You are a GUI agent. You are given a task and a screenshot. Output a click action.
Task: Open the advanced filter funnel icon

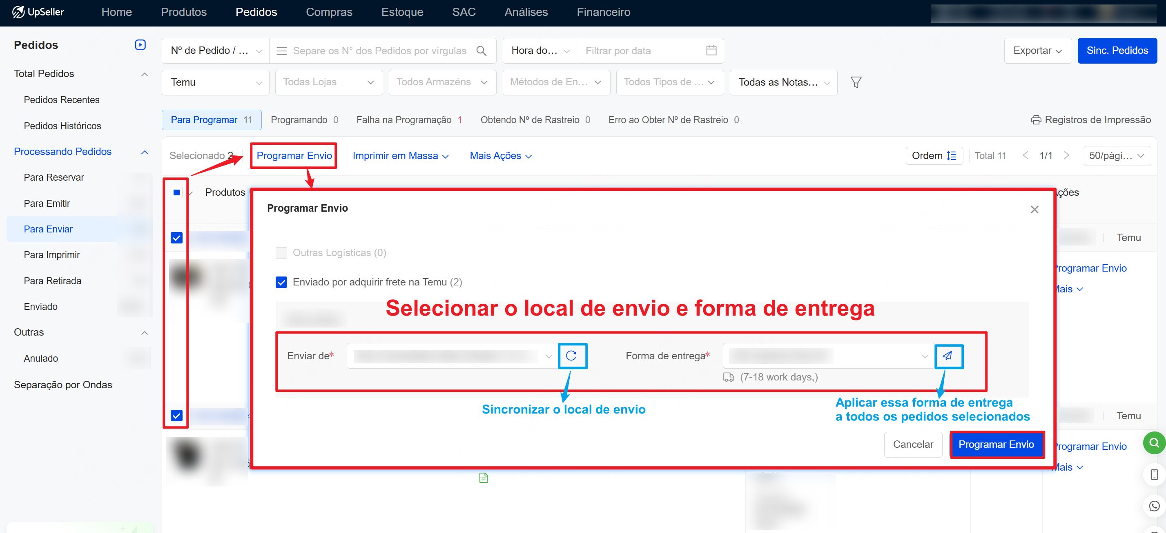[x=856, y=82]
